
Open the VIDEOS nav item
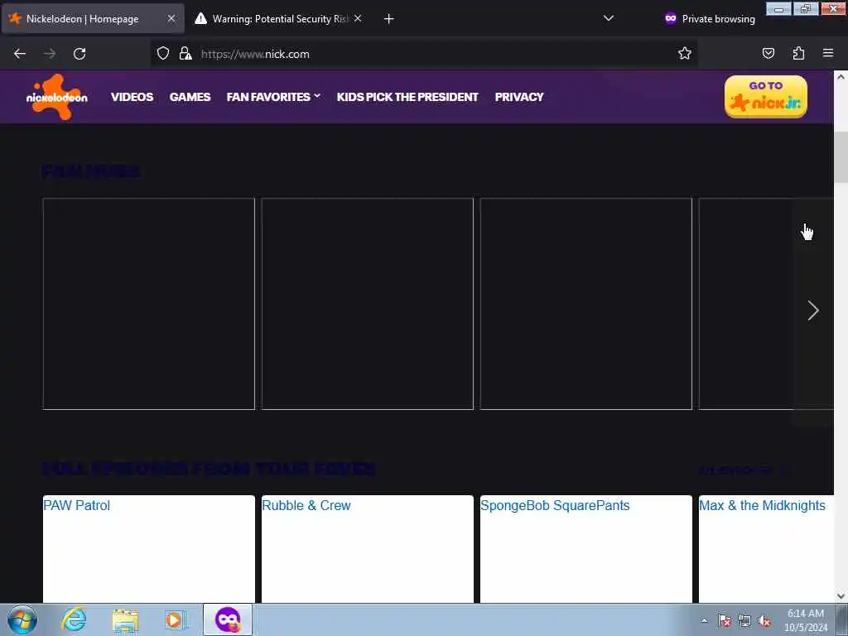pos(132,97)
